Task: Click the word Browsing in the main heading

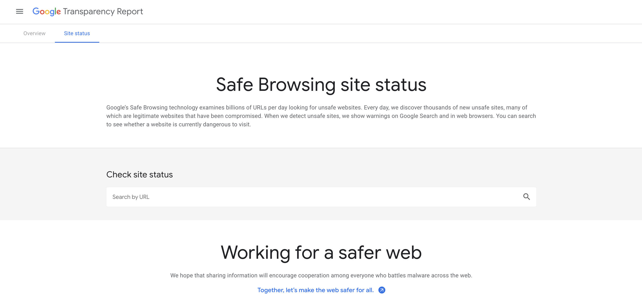Action: 297,85
